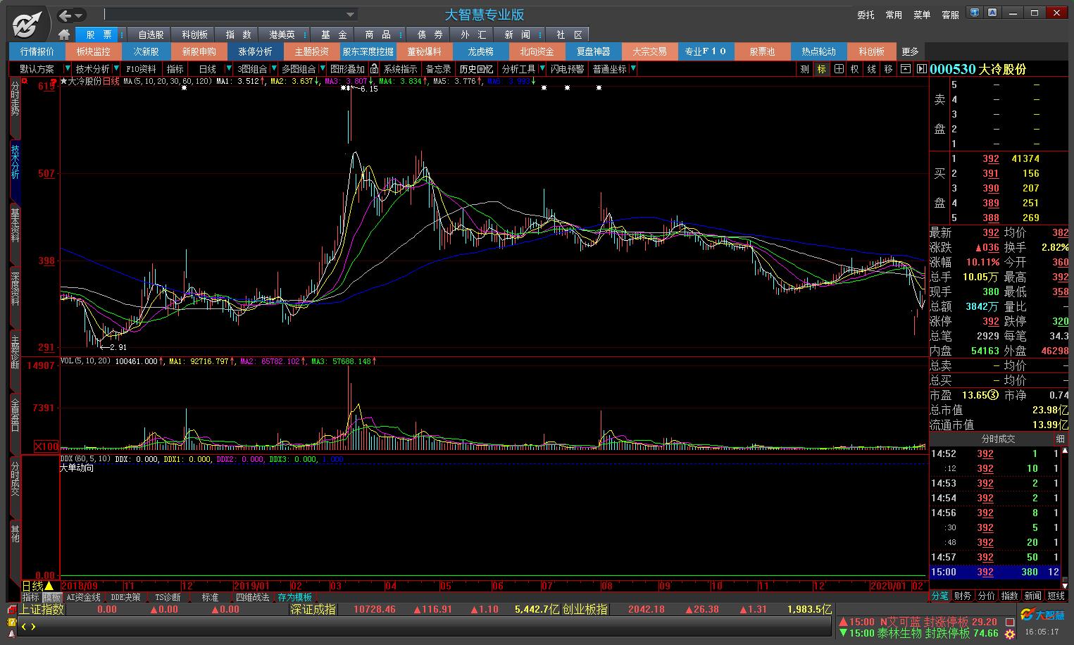
Task: Click the 细 detail button in 分时成交
Action: [1061, 439]
